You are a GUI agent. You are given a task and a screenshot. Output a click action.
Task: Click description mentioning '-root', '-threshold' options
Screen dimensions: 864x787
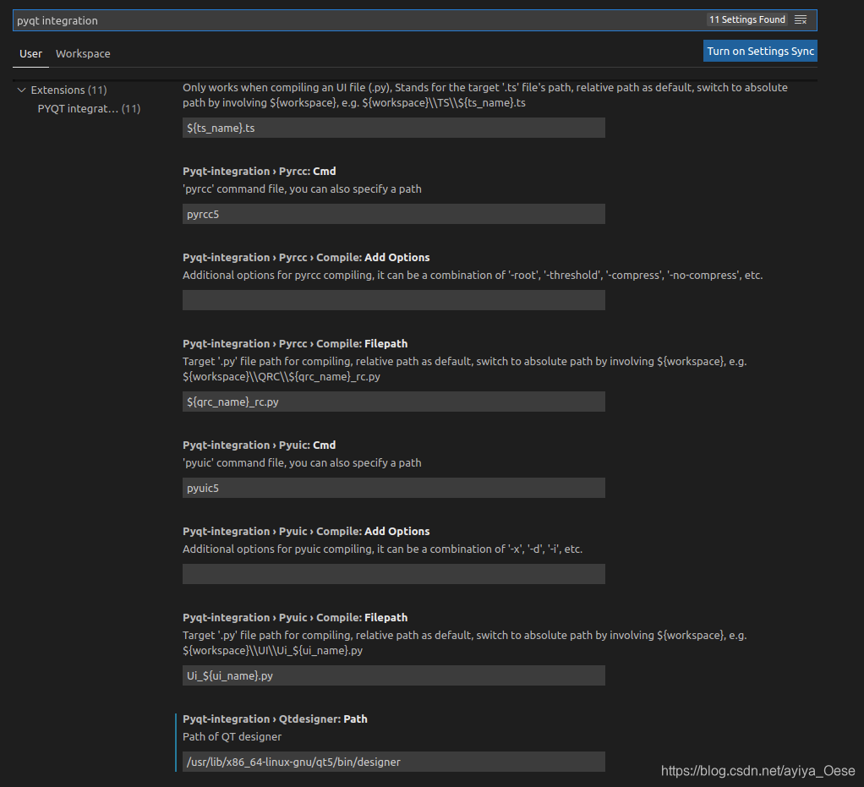(473, 275)
